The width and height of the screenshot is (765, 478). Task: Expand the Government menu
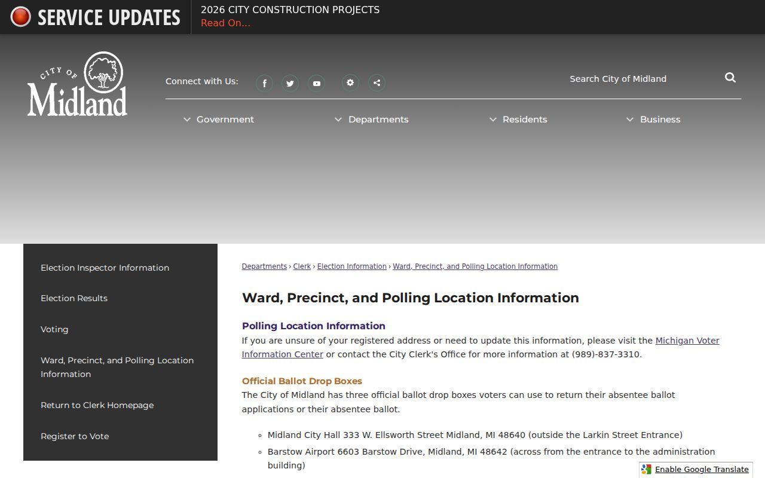(219, 119)
